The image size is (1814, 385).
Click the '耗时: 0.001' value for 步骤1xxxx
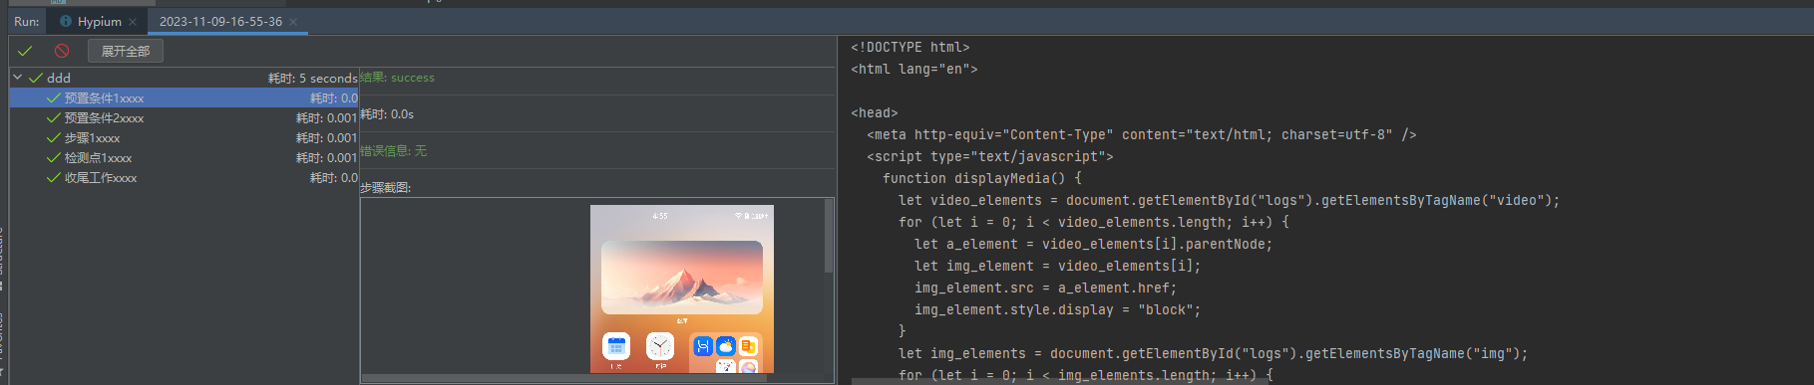point(326,137)
